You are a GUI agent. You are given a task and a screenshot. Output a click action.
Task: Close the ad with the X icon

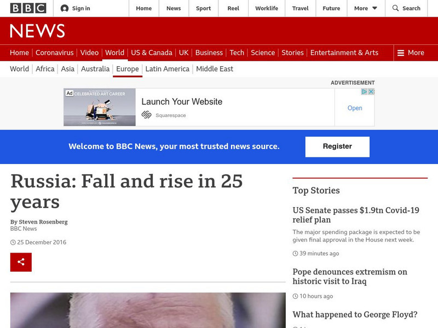point(371,92)
